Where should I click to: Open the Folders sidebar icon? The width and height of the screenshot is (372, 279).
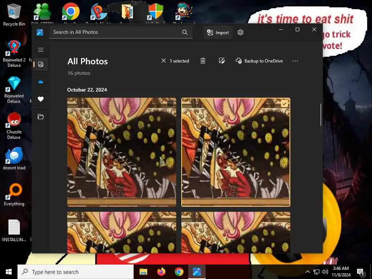[41, 117]
